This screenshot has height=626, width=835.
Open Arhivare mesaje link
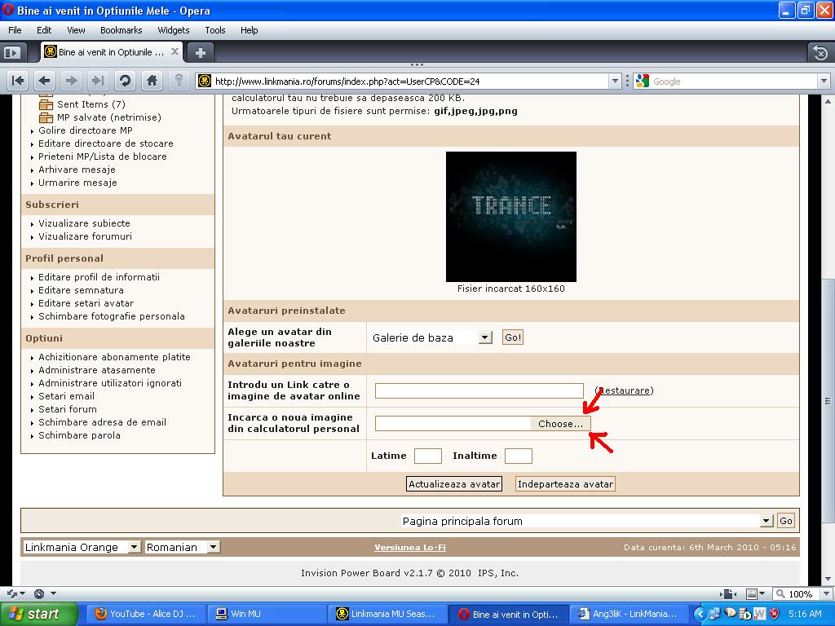coord(77,170)
